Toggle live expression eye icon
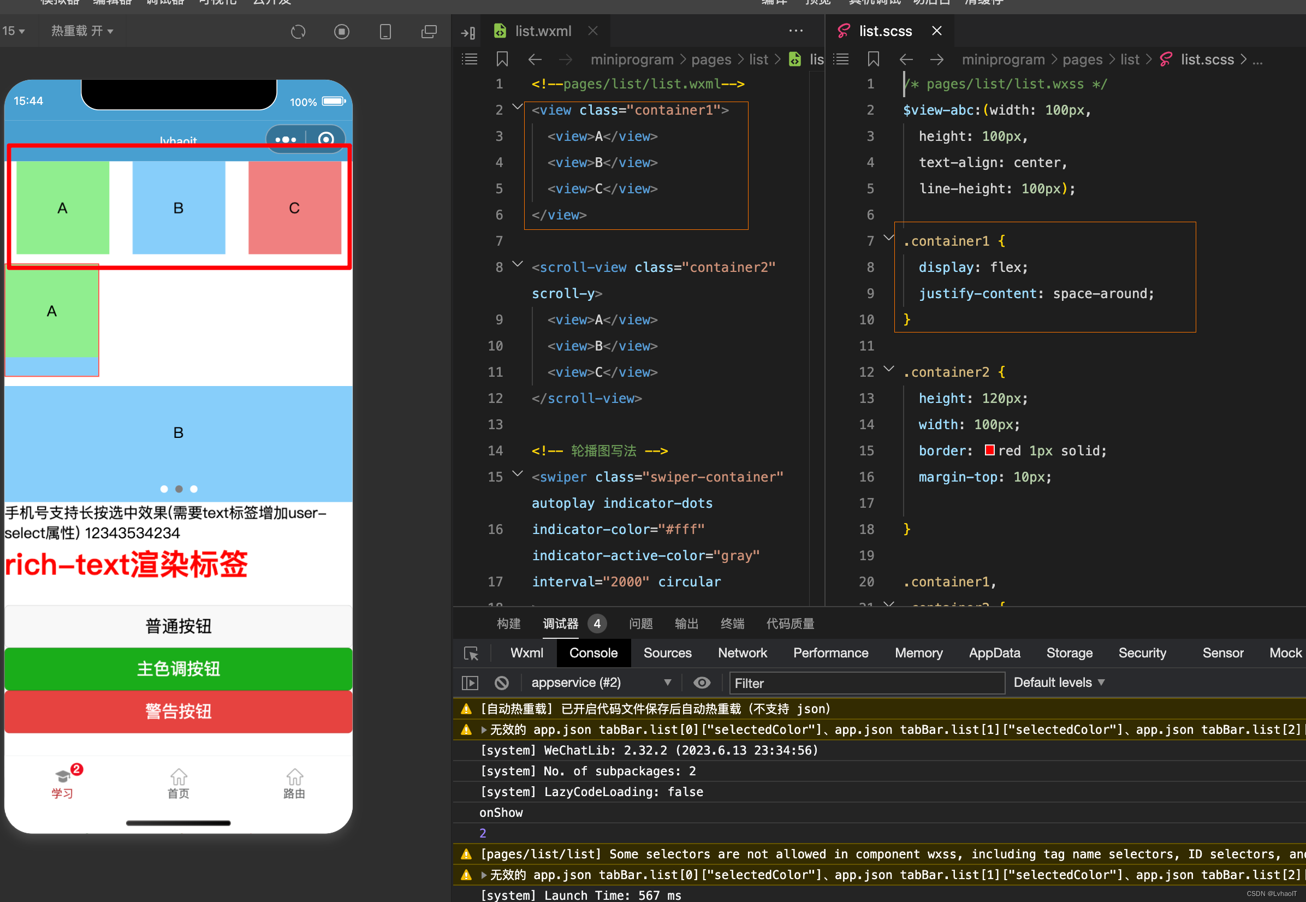The image size is (1306, 902). (701, 683)
